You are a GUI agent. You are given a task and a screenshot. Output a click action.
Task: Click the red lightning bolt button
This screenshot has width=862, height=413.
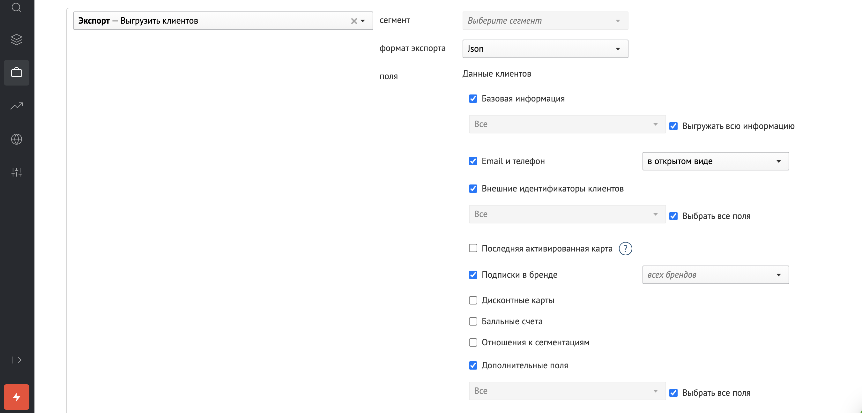click(16, 397)
